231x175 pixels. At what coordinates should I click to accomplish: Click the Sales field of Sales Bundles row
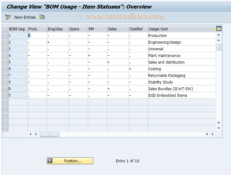118,89
